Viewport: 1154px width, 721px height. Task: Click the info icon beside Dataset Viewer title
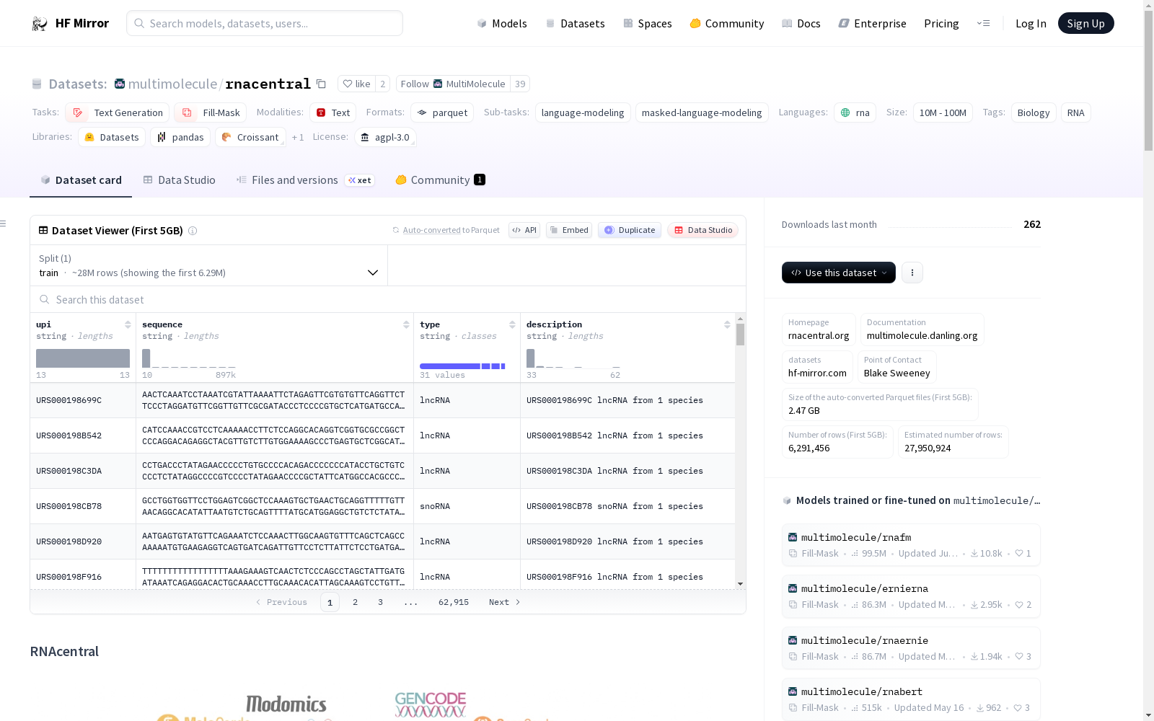[193, 231]
